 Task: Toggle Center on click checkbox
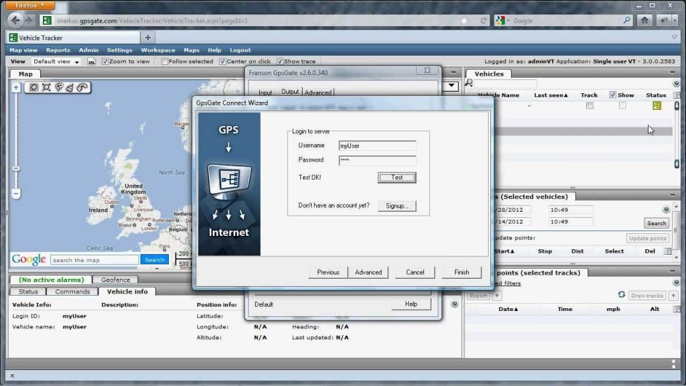pos(222,62)
